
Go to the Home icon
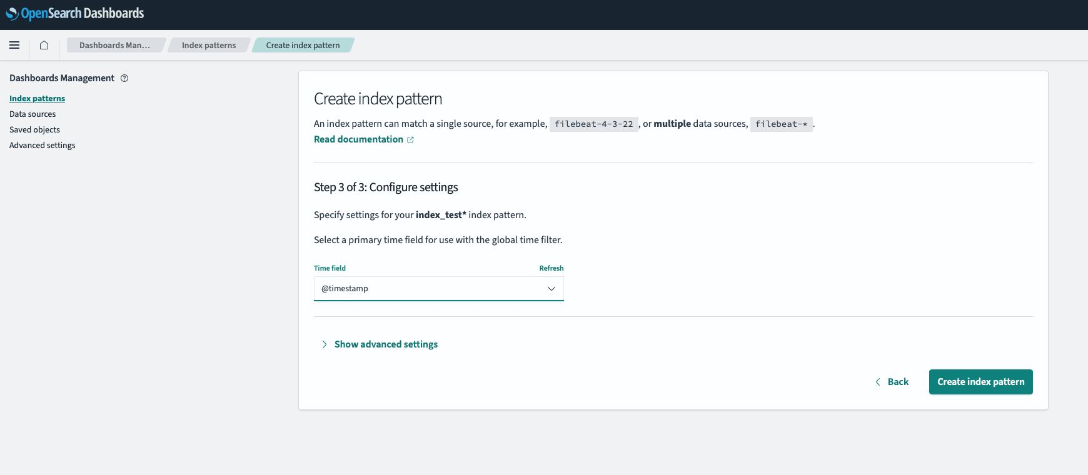tap(44, 45)
